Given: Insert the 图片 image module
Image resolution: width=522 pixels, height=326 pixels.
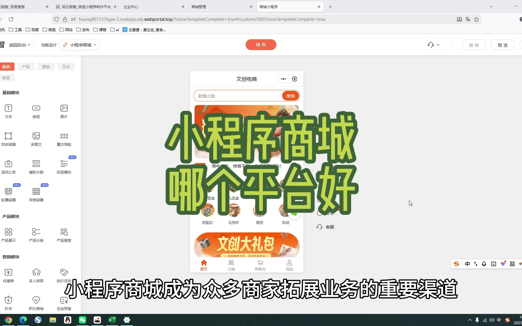Looking at the screenshot, I should pos(64,111).
